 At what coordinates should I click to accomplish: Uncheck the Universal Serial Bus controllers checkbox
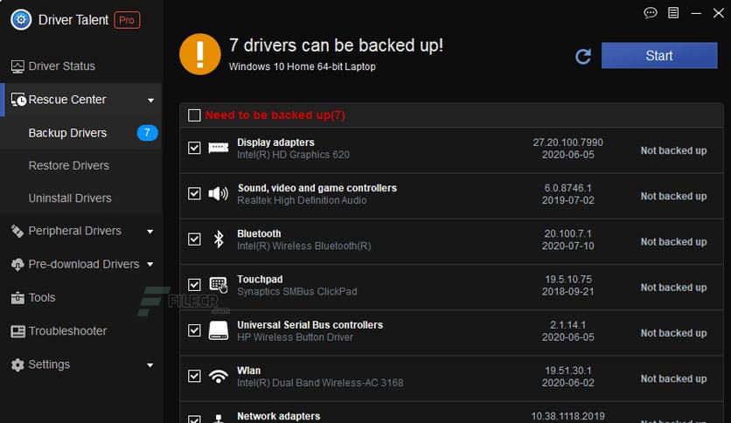click(x=194, y=330)
